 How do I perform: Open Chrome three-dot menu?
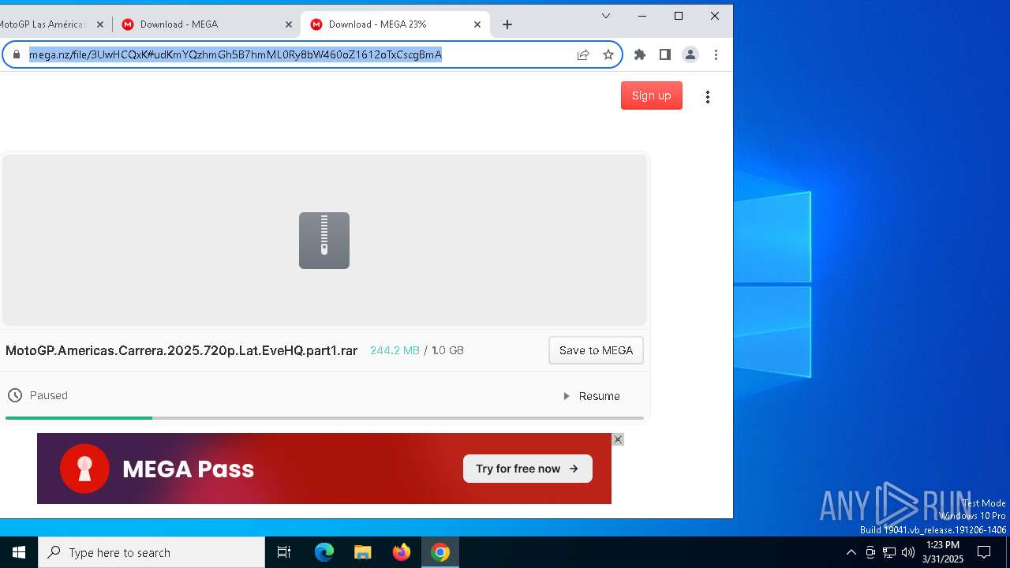coord(716,54)
